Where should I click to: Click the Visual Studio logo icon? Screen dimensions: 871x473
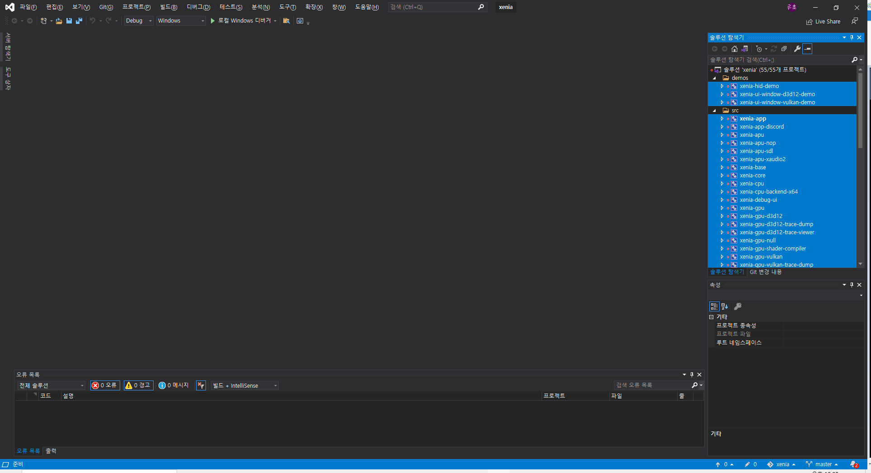coord(9,7)
